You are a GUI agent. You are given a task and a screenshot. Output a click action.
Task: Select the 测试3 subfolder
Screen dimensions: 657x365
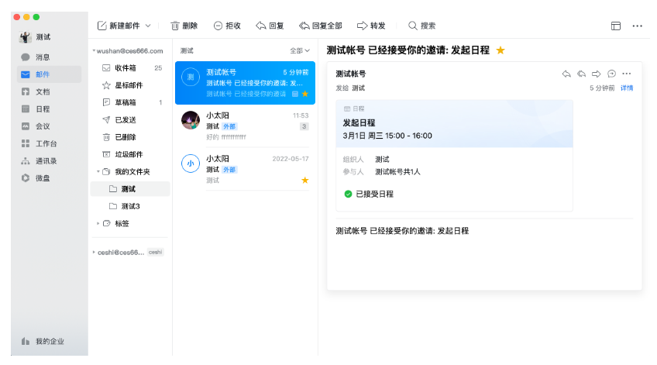click(130, 206)
